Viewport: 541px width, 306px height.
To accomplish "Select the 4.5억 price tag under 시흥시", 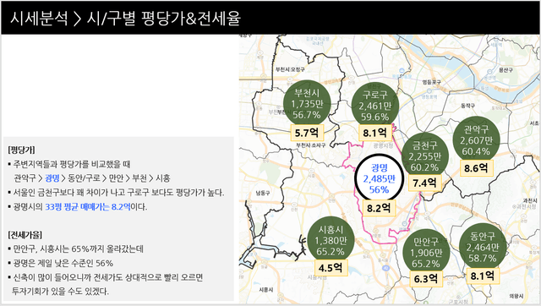I will pos(331,268).
